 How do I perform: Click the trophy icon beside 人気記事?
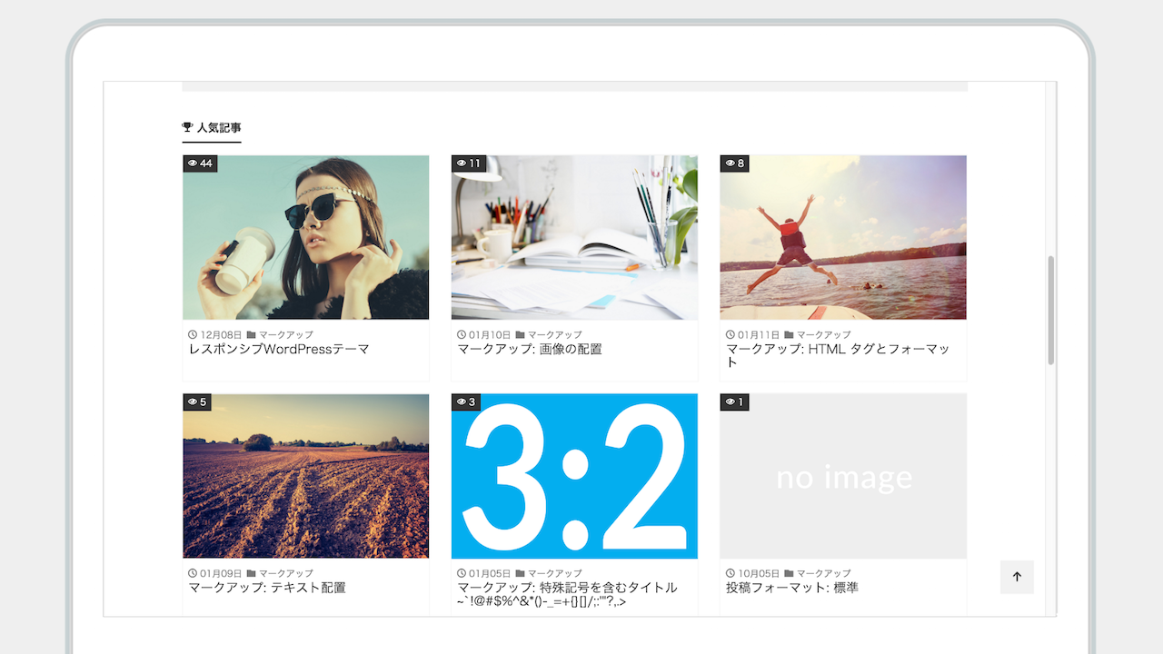(x=187, y=128)
